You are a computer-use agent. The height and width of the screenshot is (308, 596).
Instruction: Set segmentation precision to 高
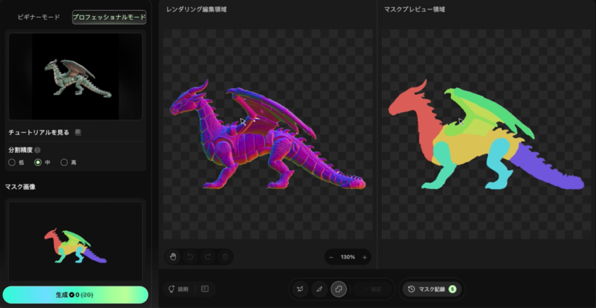[x=64, y=162]
